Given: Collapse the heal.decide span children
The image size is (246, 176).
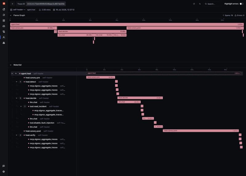Looking at the screenshot, I should [x=17, y=98].
